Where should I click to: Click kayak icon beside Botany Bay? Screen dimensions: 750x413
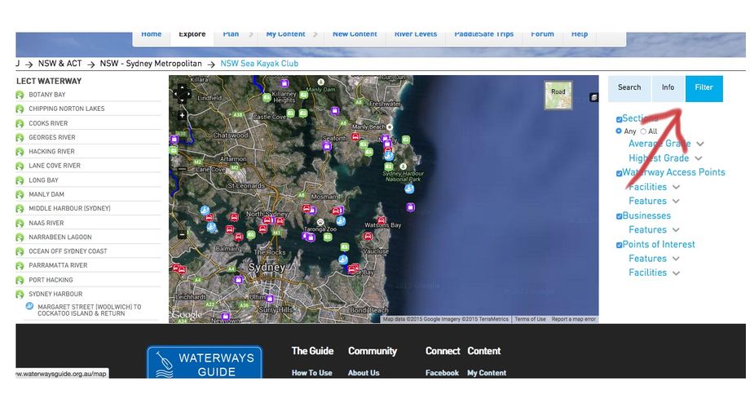(x=20, y=95)
